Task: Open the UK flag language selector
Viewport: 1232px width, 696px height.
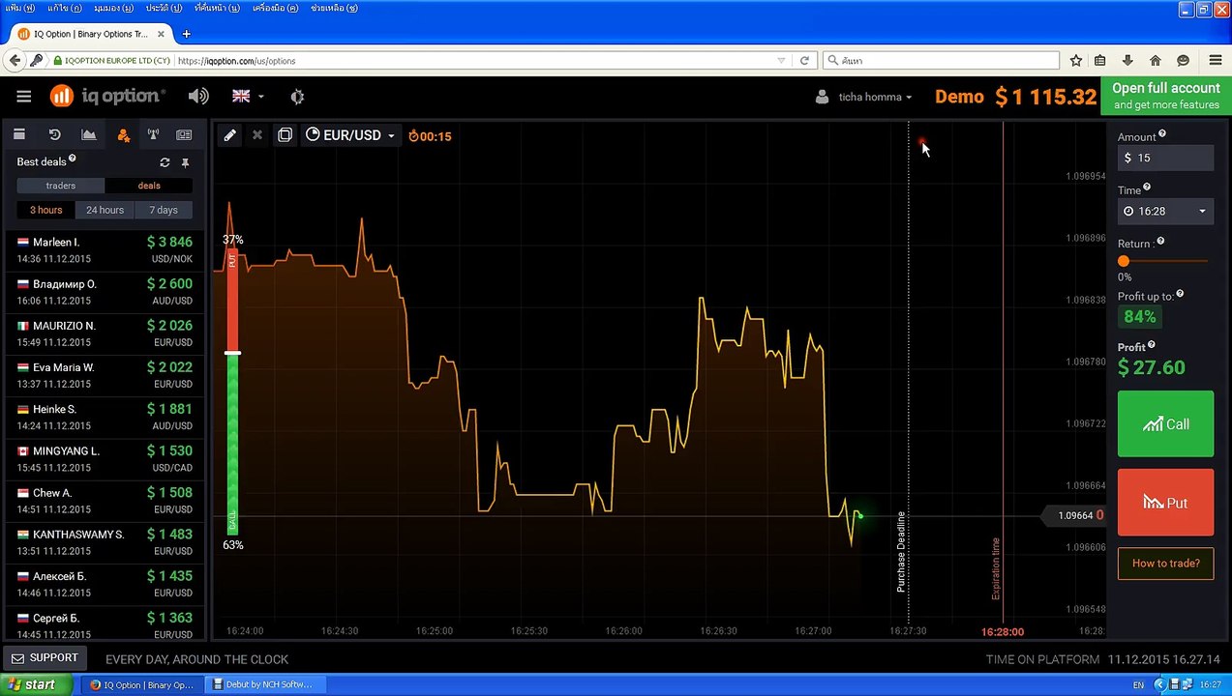Action: 248,97
